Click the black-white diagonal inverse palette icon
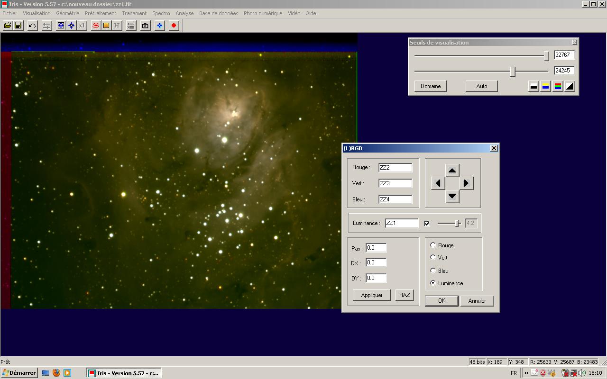Image resolution: width=607 pixels, height=379 pixels. coord(570,86)
